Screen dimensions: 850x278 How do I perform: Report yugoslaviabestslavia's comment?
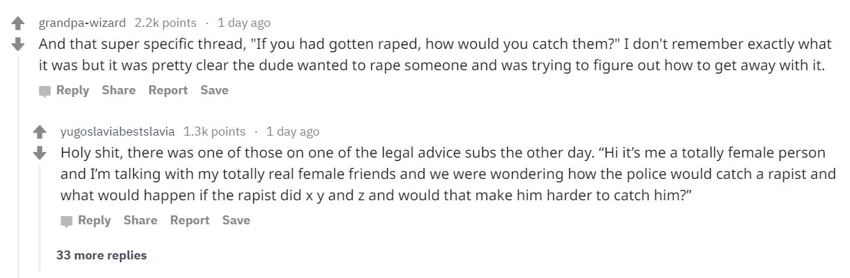pyautogui.click(x=190, y=220)
